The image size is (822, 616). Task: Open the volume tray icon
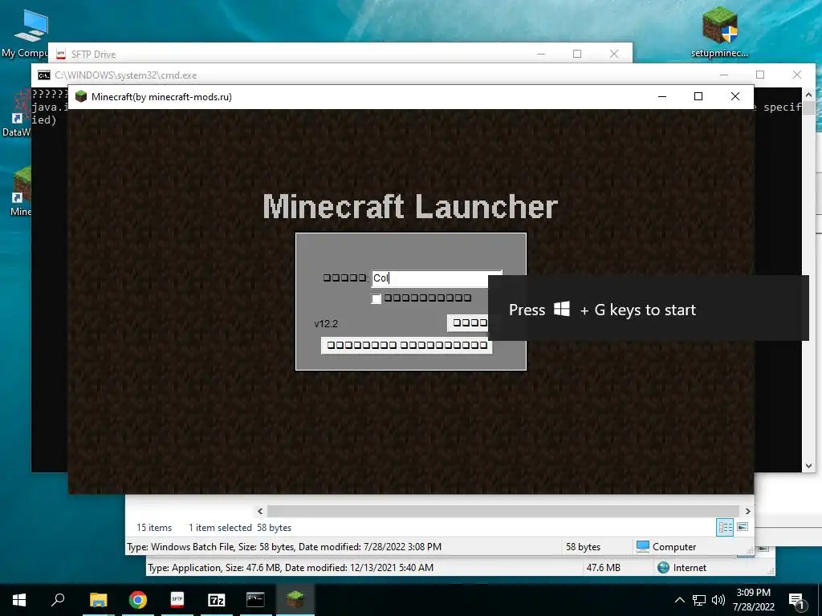pyautogui.click(x=718, y=600)
